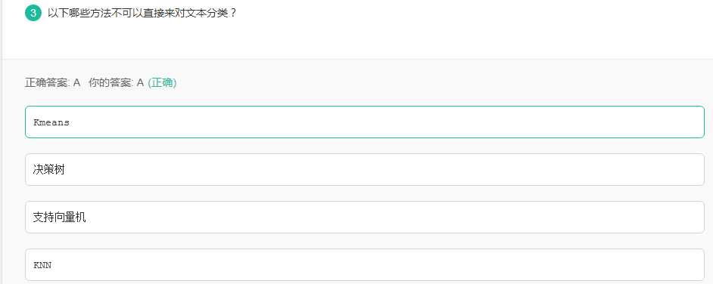Image resolution: width=713 pixels, height=284 pixels.
Task: Click the green (正确) result text
Action: (x=162, y=82)
